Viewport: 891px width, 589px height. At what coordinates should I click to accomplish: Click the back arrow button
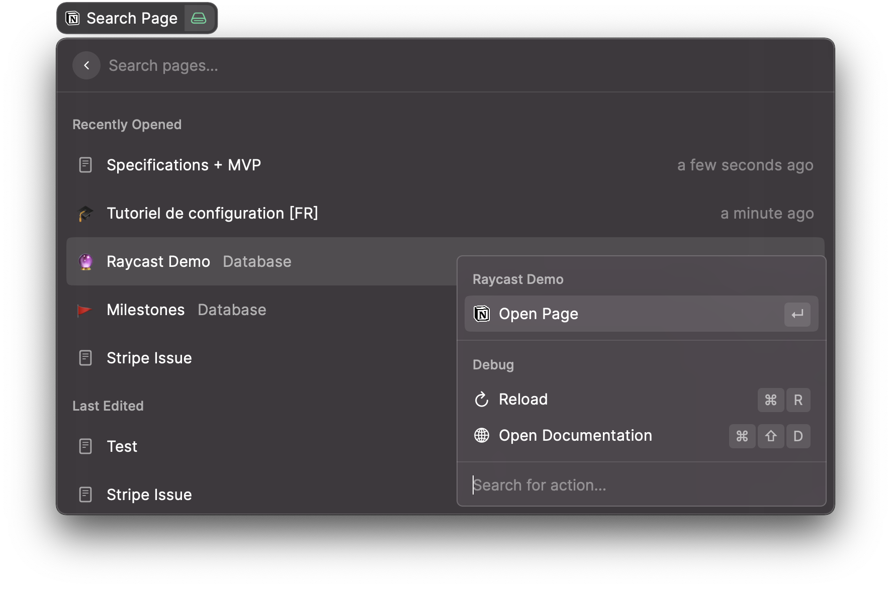pyautogui.click(x=86, y=65)
